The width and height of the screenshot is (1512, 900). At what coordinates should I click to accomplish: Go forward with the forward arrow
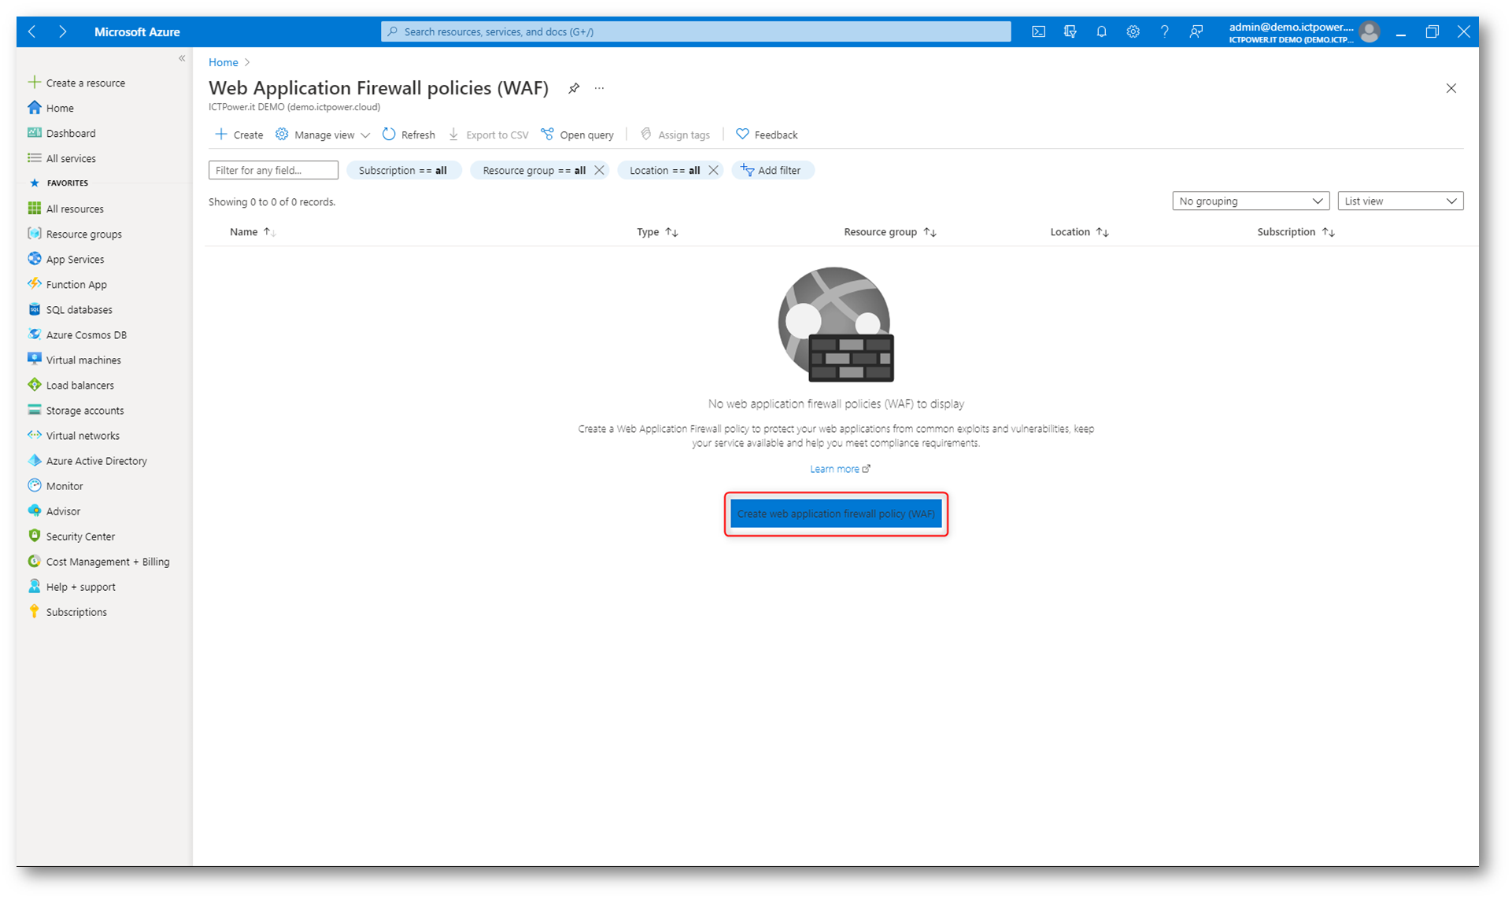(63, 31)
